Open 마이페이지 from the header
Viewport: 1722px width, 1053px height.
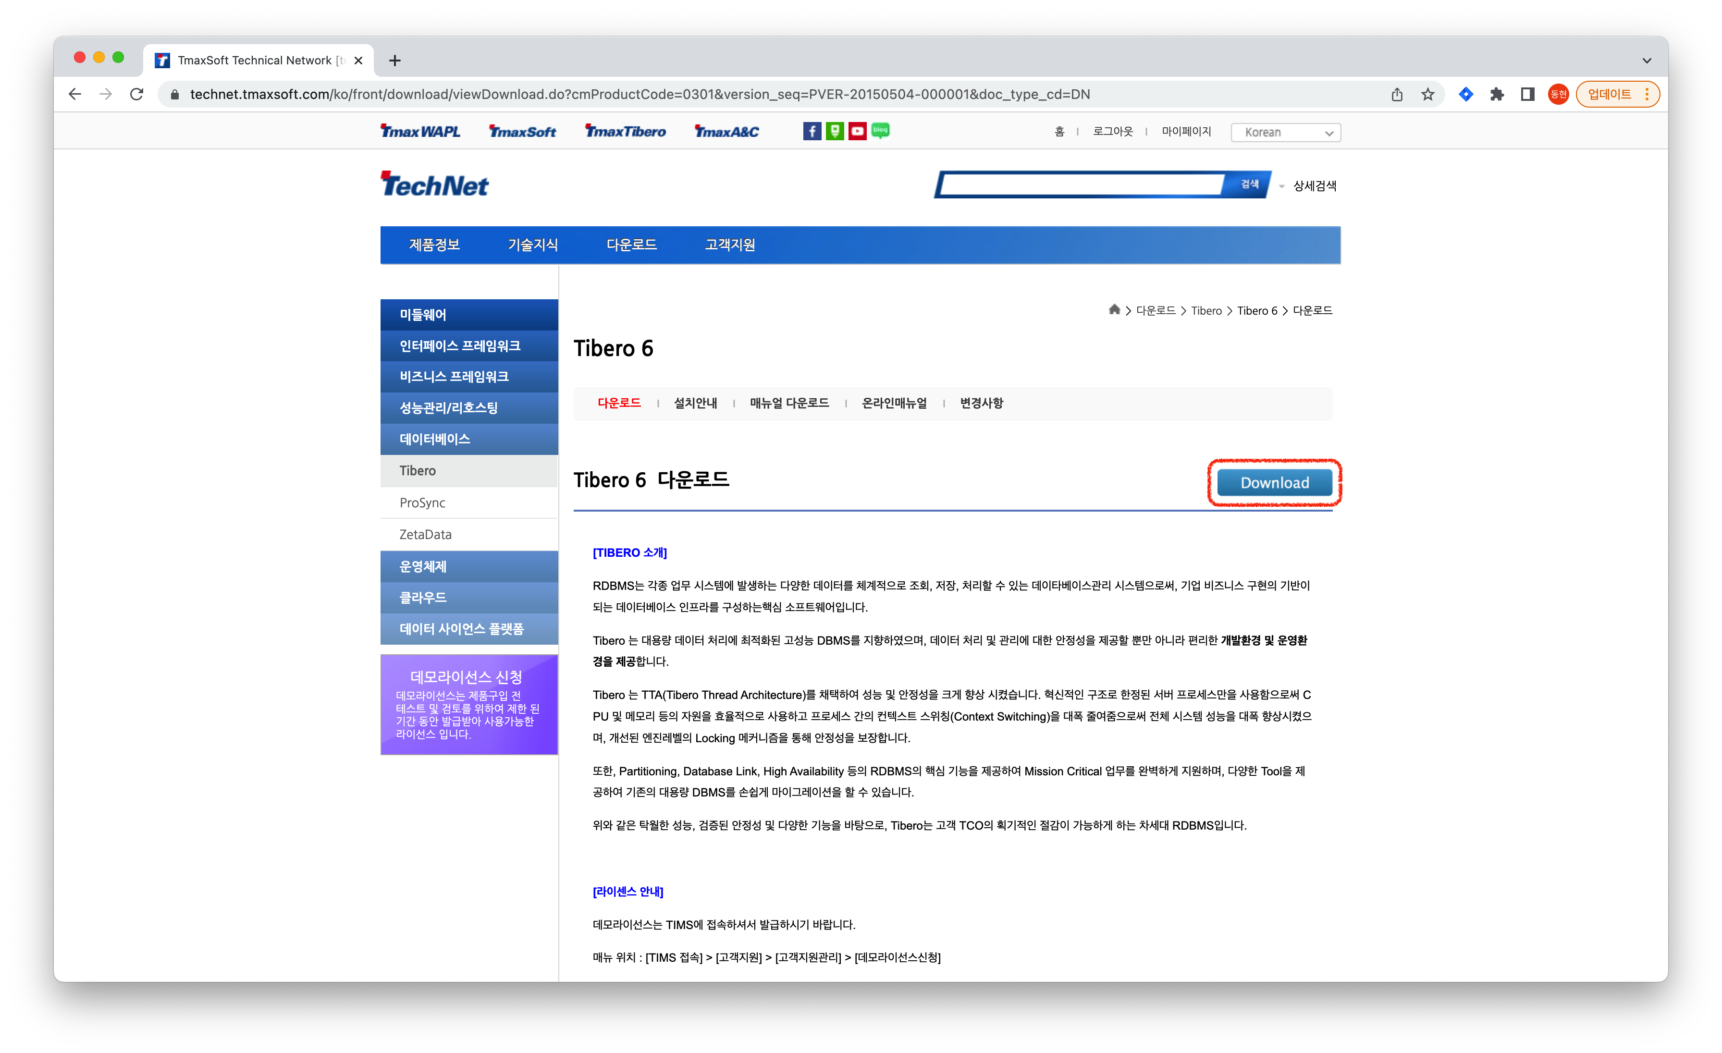click(1186, 131)
